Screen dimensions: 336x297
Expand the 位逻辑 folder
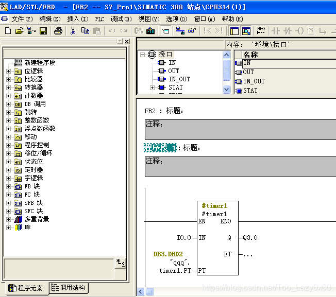8,71
